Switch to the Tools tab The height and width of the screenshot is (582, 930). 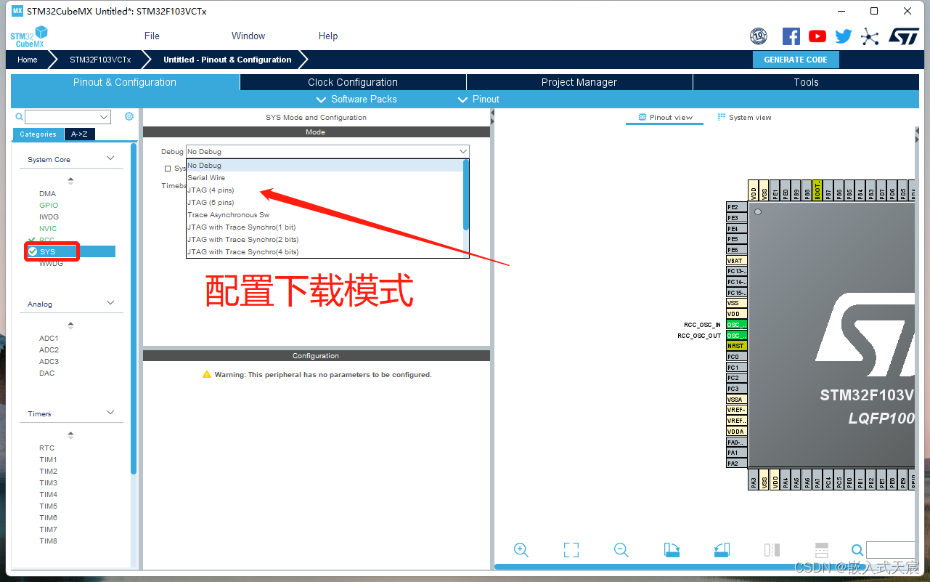806,82
